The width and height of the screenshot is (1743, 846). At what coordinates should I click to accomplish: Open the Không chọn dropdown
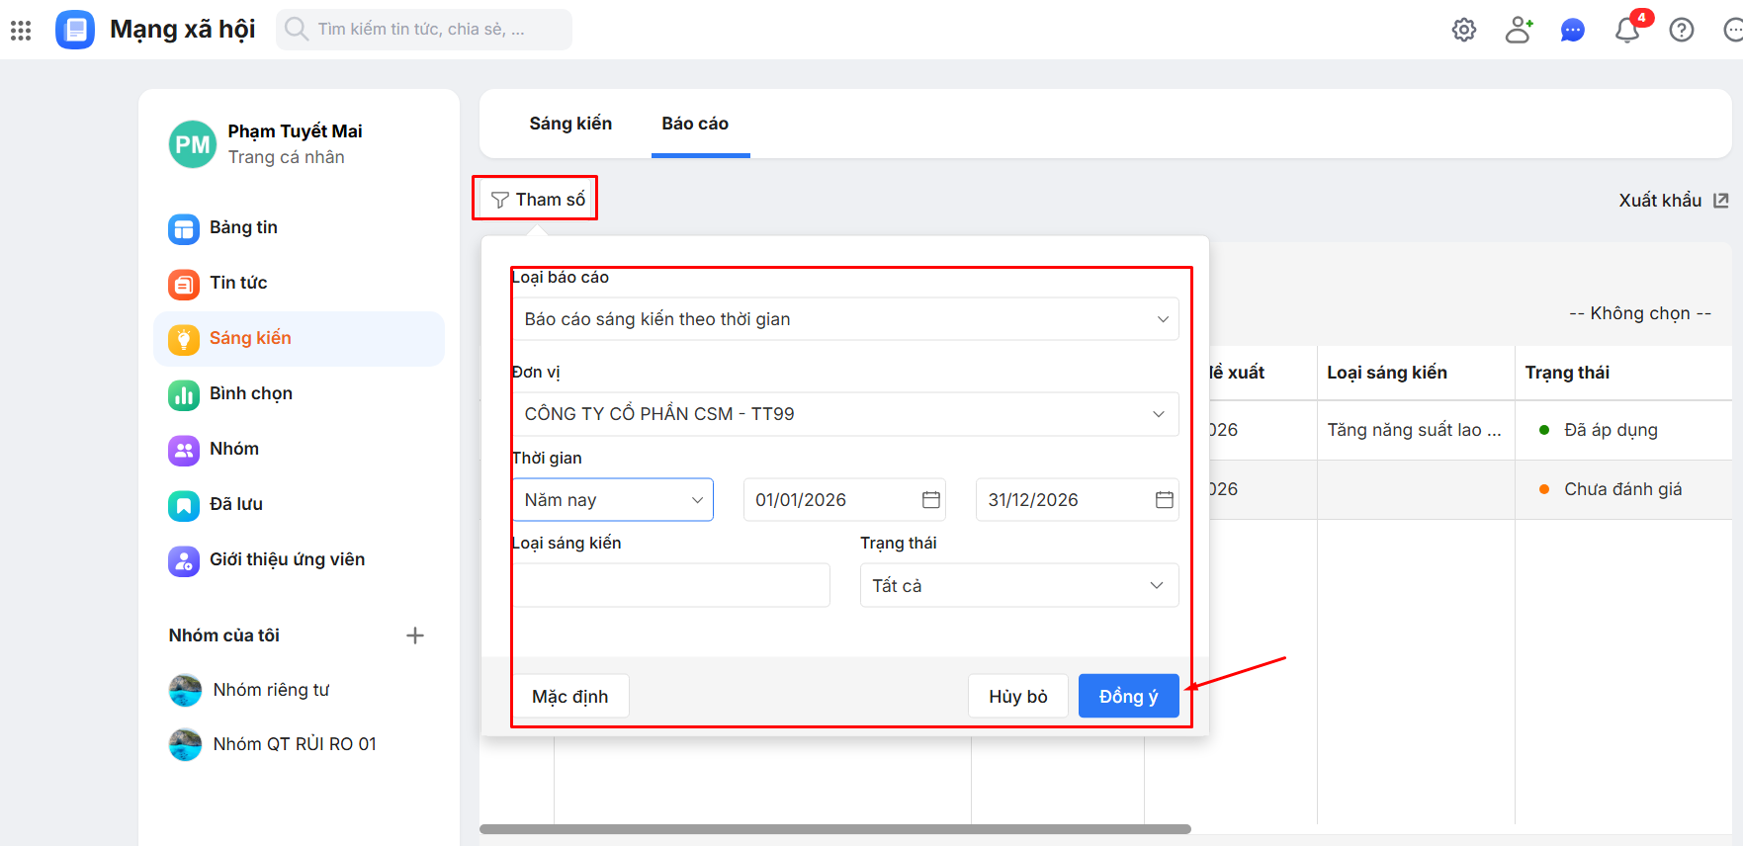pyautogui.click(x=1640, y=313)
